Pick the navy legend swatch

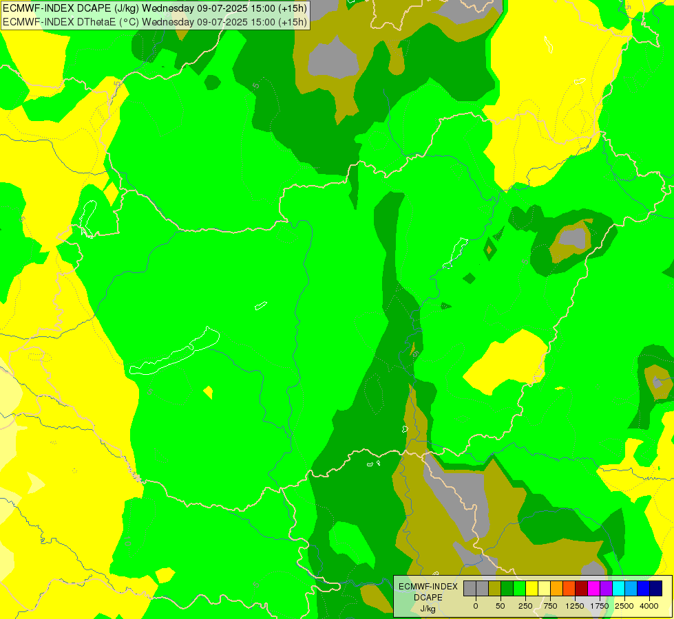(x=656, y=588)
